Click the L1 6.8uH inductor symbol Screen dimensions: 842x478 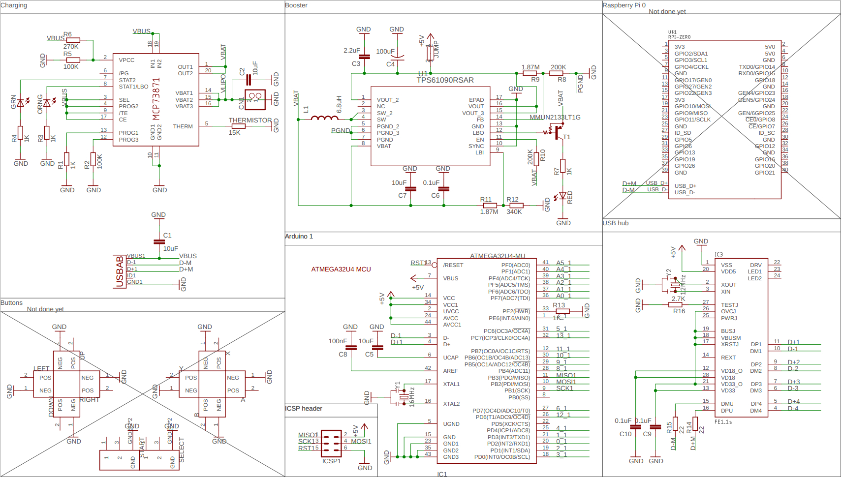324,118
